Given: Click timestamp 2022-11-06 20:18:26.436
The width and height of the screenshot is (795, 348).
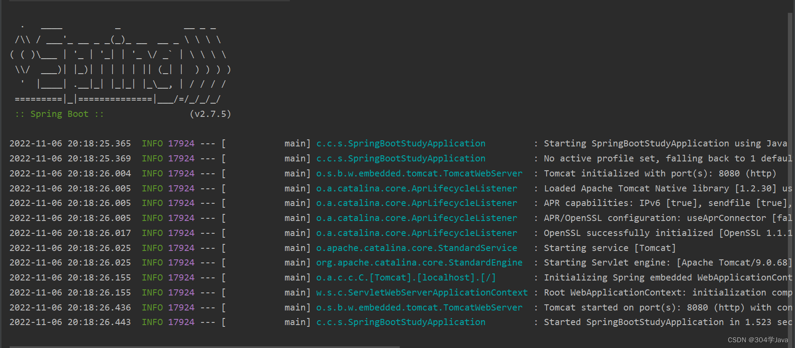Looking at the screenshot, I should 70,307.
